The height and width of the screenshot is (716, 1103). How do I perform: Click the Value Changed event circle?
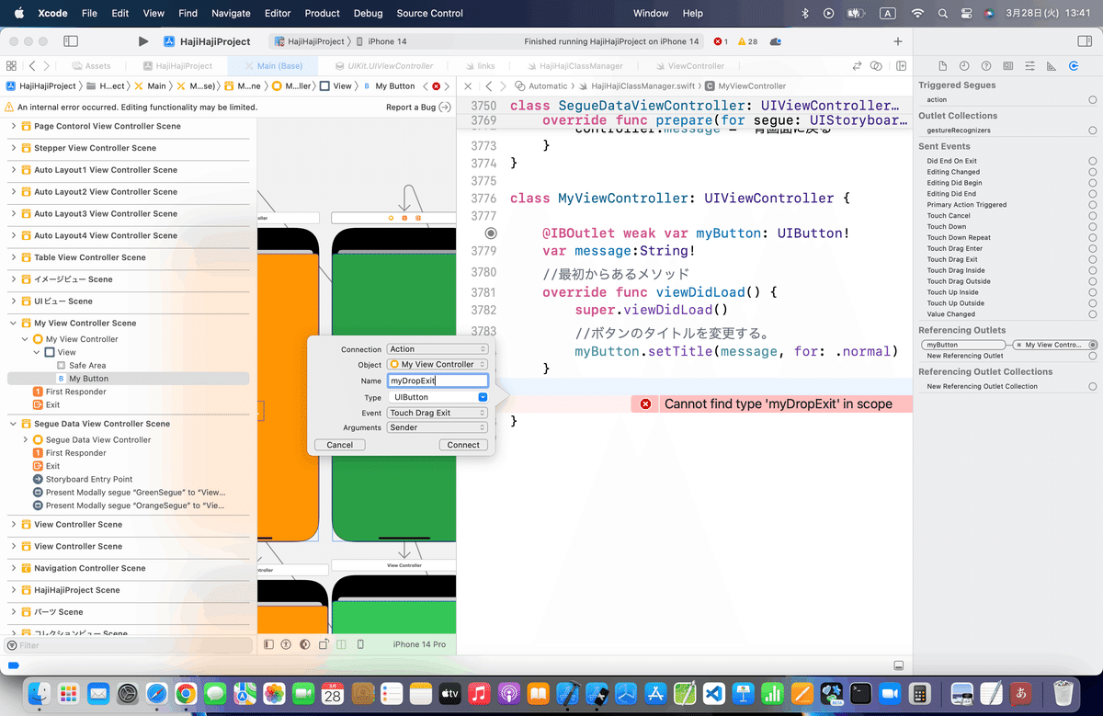[1092, 314]
